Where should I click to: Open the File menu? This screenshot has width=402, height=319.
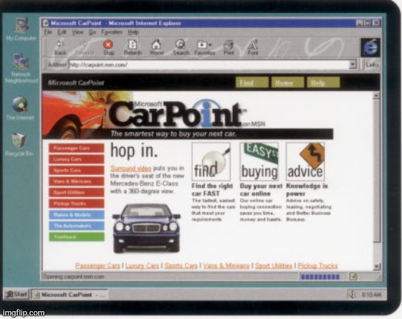48,32
